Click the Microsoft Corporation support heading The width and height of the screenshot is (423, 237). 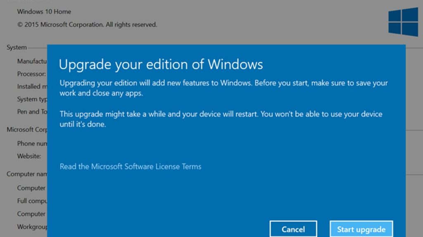(x=26, y=129)
